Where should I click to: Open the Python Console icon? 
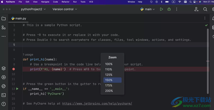pos(4,86)
